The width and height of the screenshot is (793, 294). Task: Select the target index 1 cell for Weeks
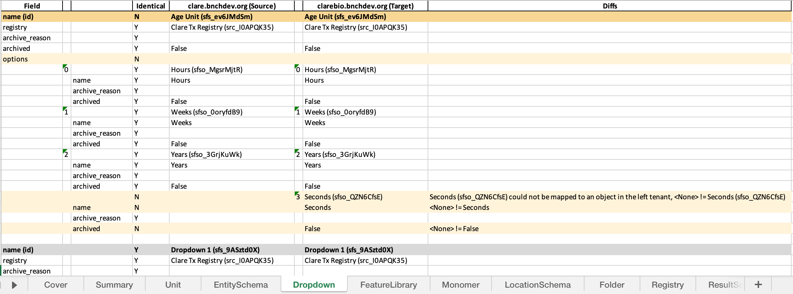(298, 112)
